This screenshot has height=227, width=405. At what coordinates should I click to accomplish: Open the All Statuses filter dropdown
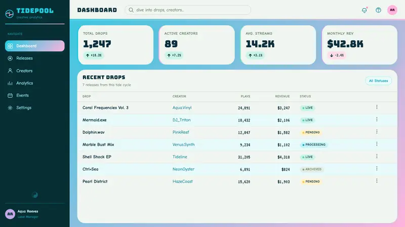(378, 81)
